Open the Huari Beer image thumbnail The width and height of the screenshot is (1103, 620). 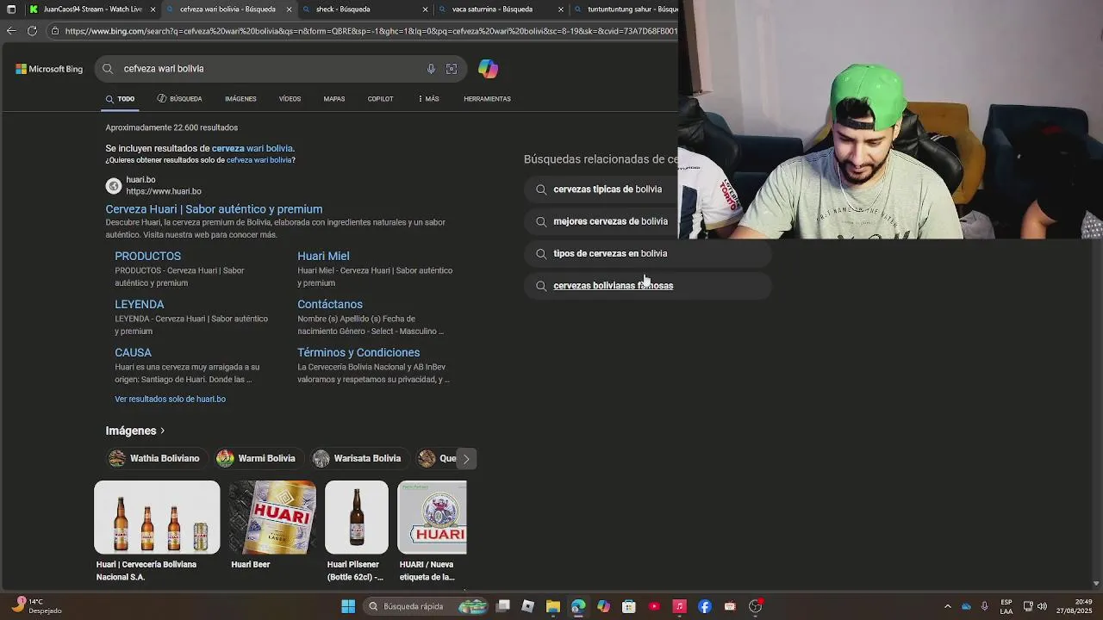273,517
